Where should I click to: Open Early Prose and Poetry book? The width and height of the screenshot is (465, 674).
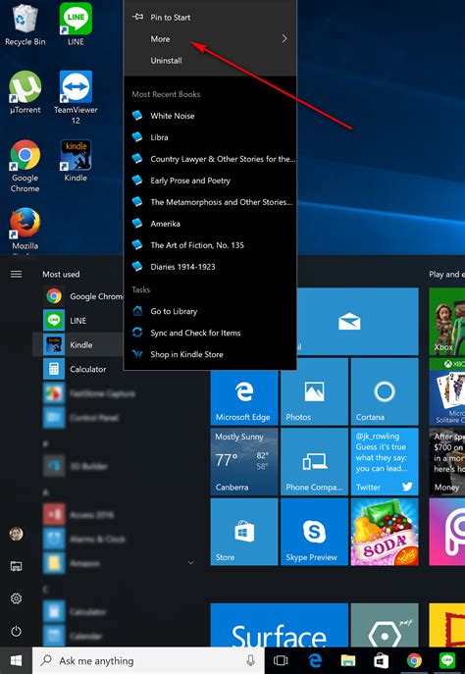(210, 181)
